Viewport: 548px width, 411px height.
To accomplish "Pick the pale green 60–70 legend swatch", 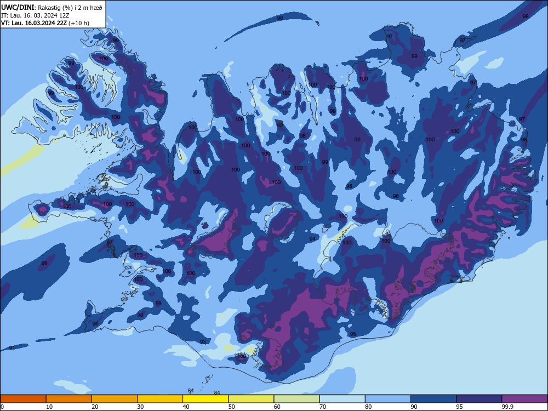I will [x=296, y=399].
